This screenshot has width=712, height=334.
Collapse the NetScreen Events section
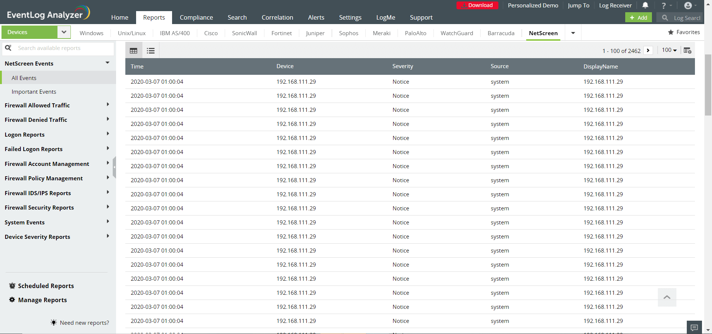108,63
